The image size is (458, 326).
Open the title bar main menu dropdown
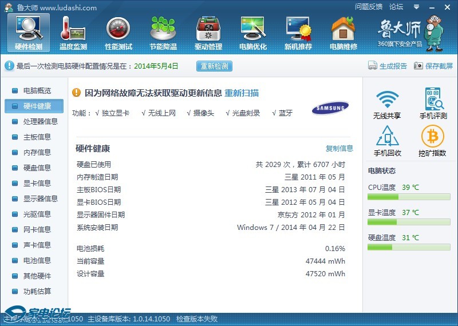pyautogui.click(x=415, y=7)
